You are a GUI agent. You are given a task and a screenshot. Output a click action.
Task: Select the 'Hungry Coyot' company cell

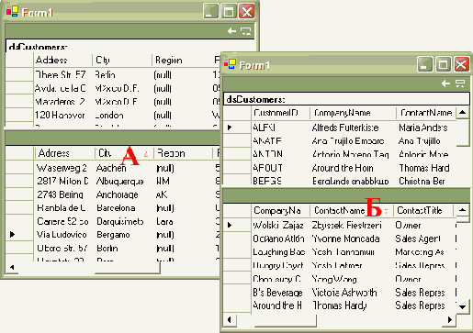tap(280, 265)
